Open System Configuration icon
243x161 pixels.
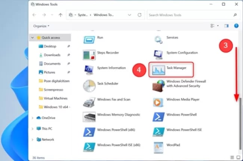coord(158,55)
